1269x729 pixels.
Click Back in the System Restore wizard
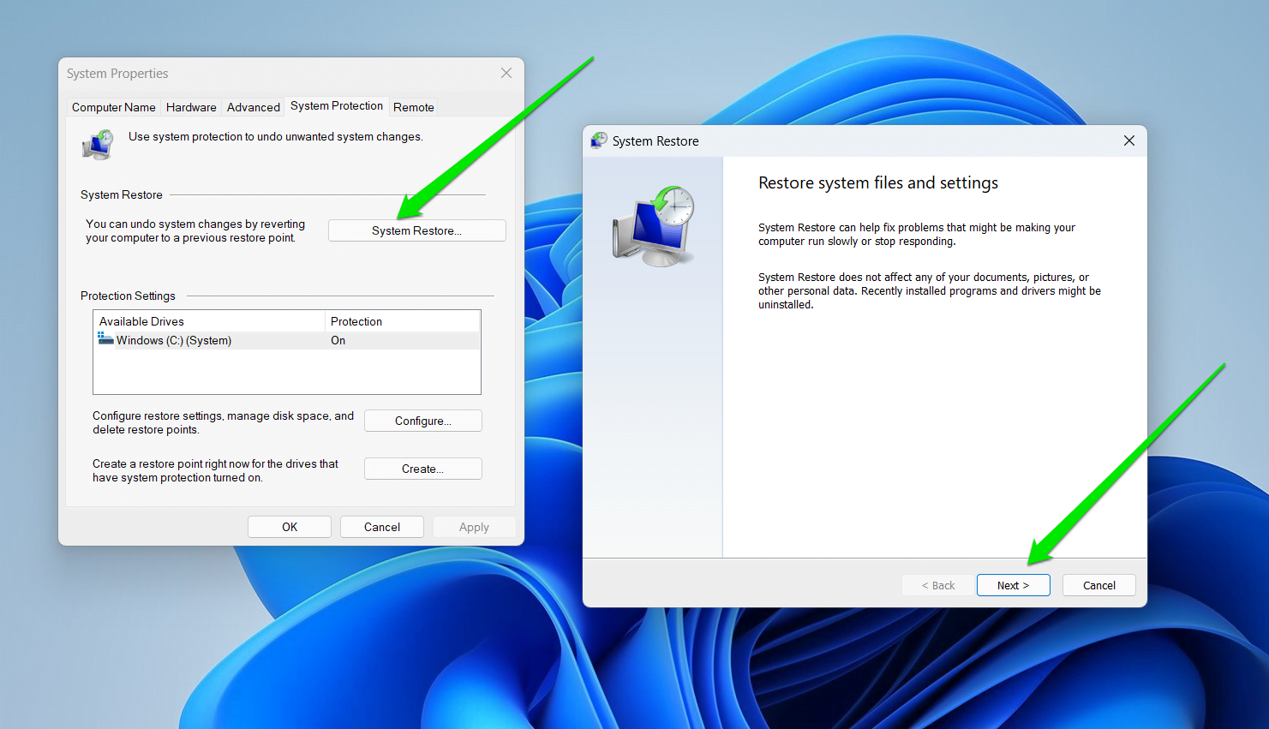point(937,584)
